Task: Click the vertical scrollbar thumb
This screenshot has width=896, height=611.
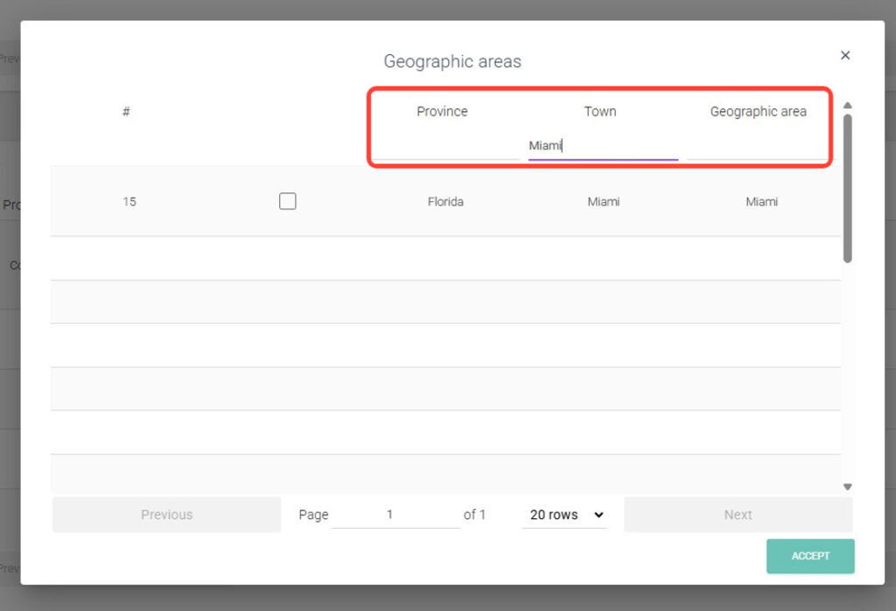Action: pos(847,188)
